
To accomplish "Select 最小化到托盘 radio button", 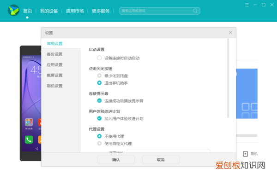I will click(99, 75).
